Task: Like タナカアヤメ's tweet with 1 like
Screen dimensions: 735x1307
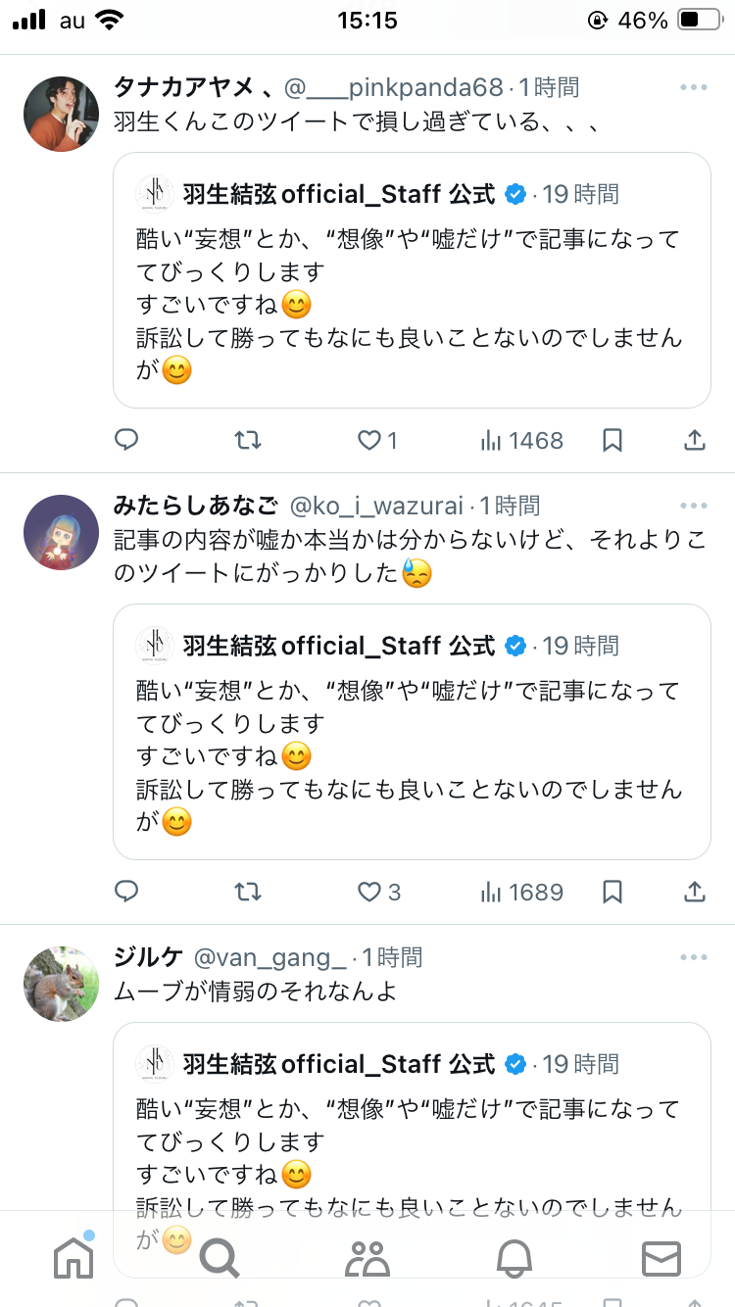Action: click(377, 441)
